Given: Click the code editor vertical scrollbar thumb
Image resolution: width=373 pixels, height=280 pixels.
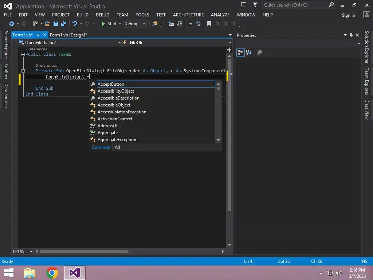Looking at the screenshot, I should (229, 135).
